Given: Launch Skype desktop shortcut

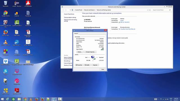Looking at the screenshot, I should point(6,72).
